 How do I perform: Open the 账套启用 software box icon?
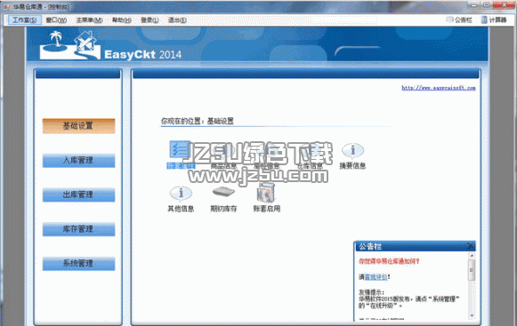266,193
